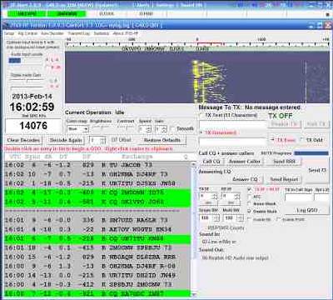Toggle the Enable Multi checkbox

pyautogui.click(x=250, y=212)
